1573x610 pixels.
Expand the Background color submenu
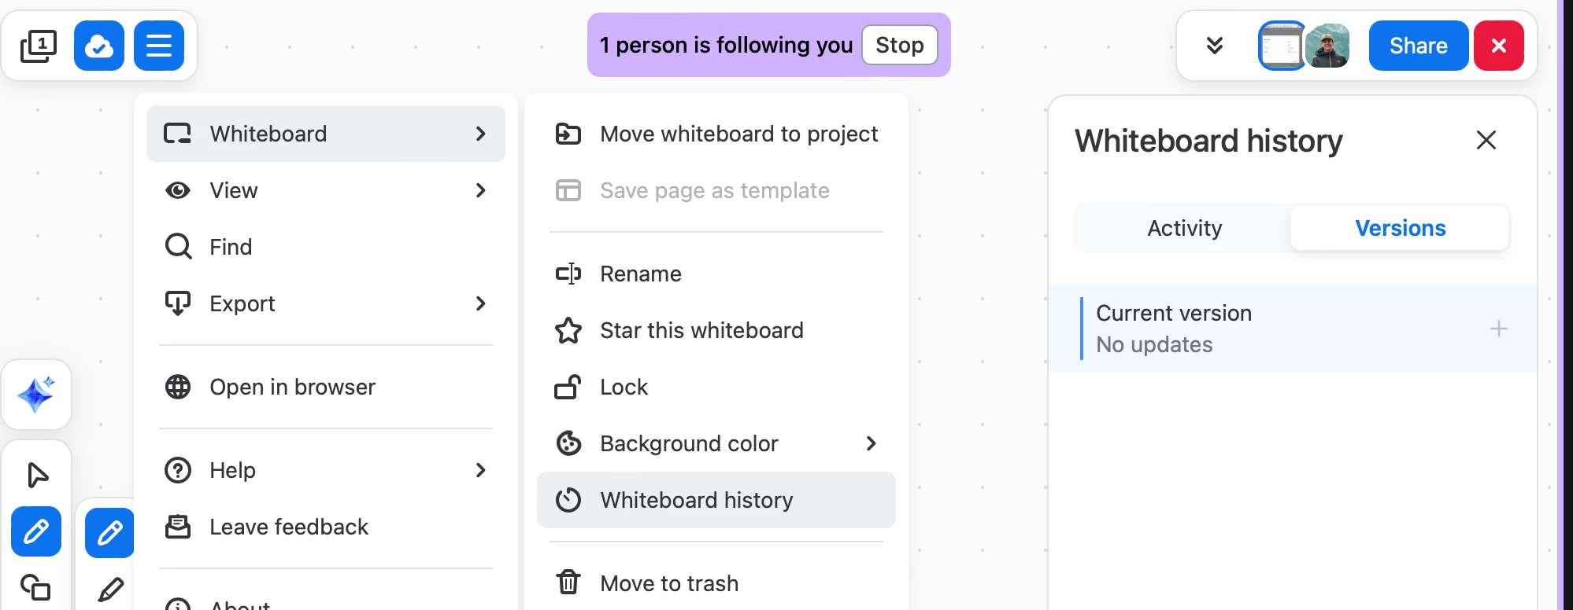coord(716,443)
